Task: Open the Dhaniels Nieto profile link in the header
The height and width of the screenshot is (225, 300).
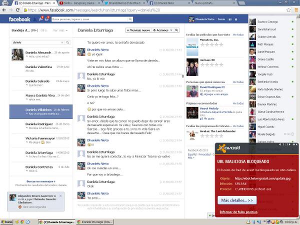Action: (201, 19)
